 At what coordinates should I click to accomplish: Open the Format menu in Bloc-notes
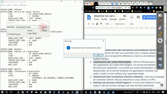point(15,5)
